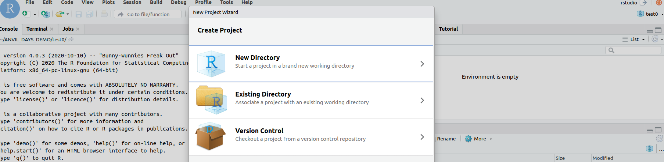Click the Environment pane refresh icon
Screen dimensions: 664x162
click(x=655, y=39)
